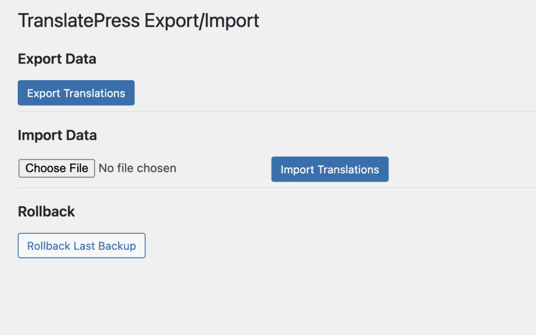Screen dimensions: 536x335
Task: Click the TranslatePress Export/Import page title
Action: click(138, 21)
